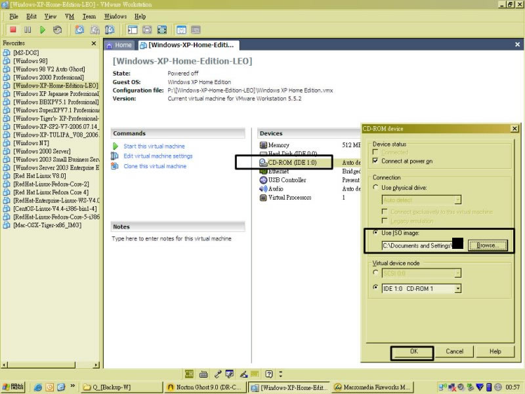
Task: Click Help in the CD-ROM device dialog
Action: [495, 351]
